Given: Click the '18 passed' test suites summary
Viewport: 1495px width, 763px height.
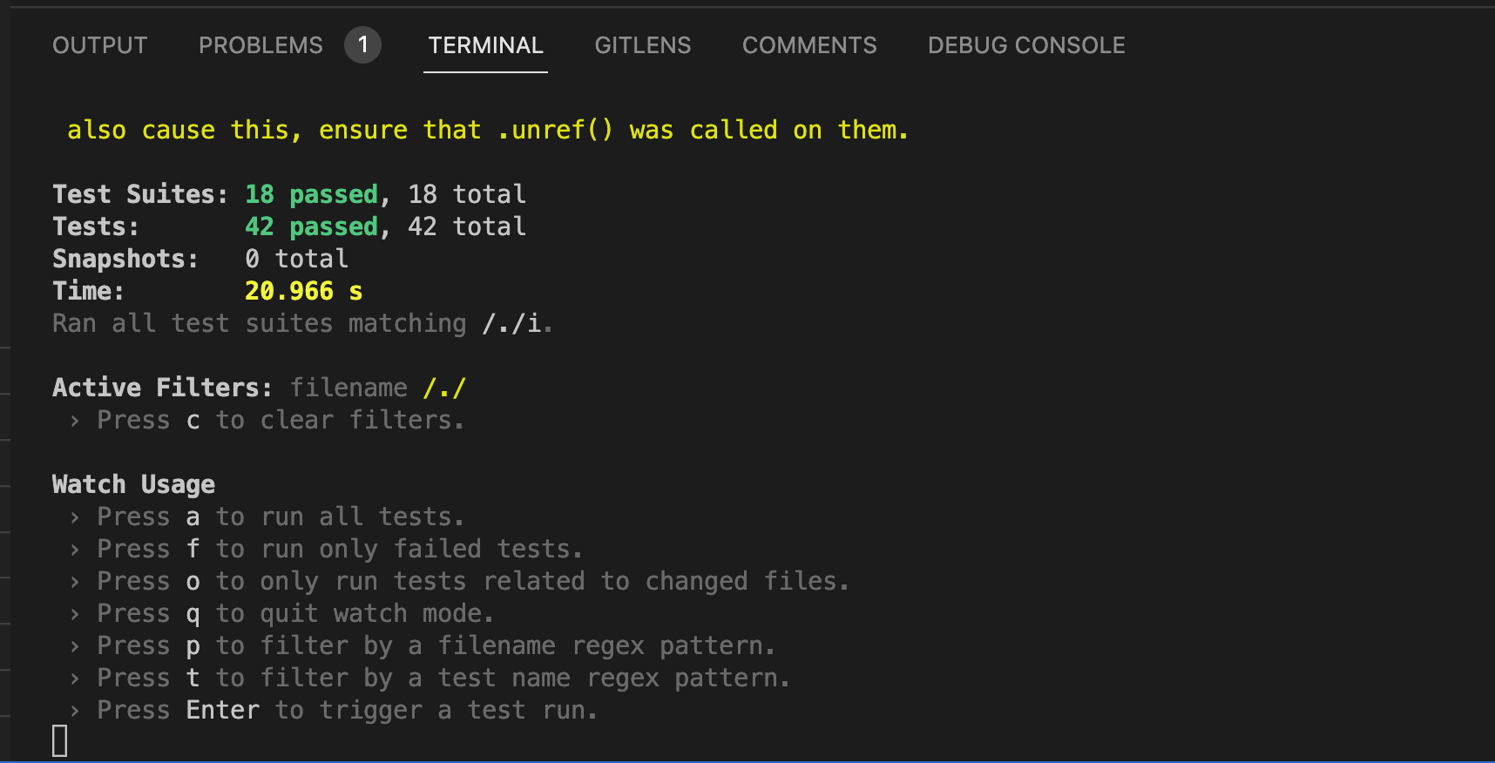Looking at the screenshot, I should [311, 193].
